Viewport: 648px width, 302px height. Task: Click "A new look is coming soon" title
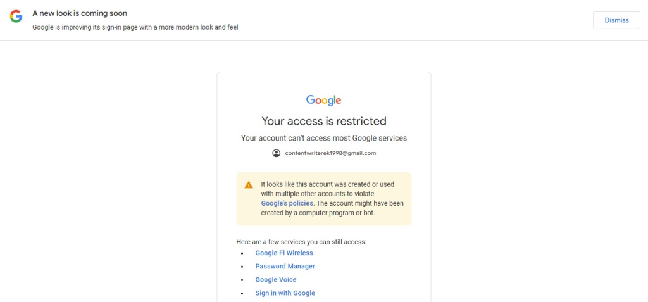pos(80,13)
